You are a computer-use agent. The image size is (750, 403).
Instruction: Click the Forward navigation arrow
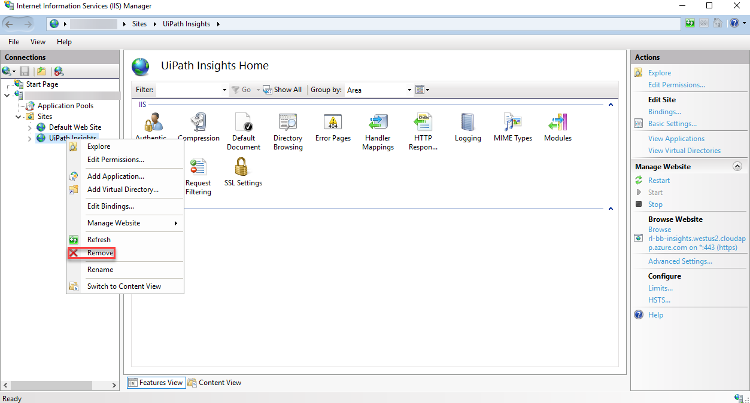pyautogui.click(x=27, y=24)
